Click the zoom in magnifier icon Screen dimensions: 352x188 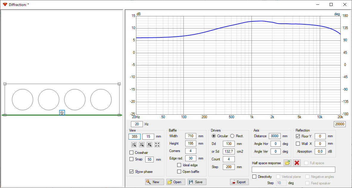tap(149, 145)
